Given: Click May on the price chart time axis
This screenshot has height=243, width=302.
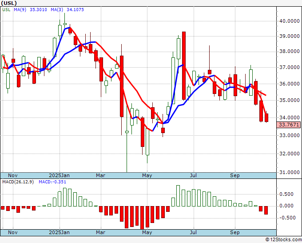Looking at the screenshot, I should pos(147,175).
